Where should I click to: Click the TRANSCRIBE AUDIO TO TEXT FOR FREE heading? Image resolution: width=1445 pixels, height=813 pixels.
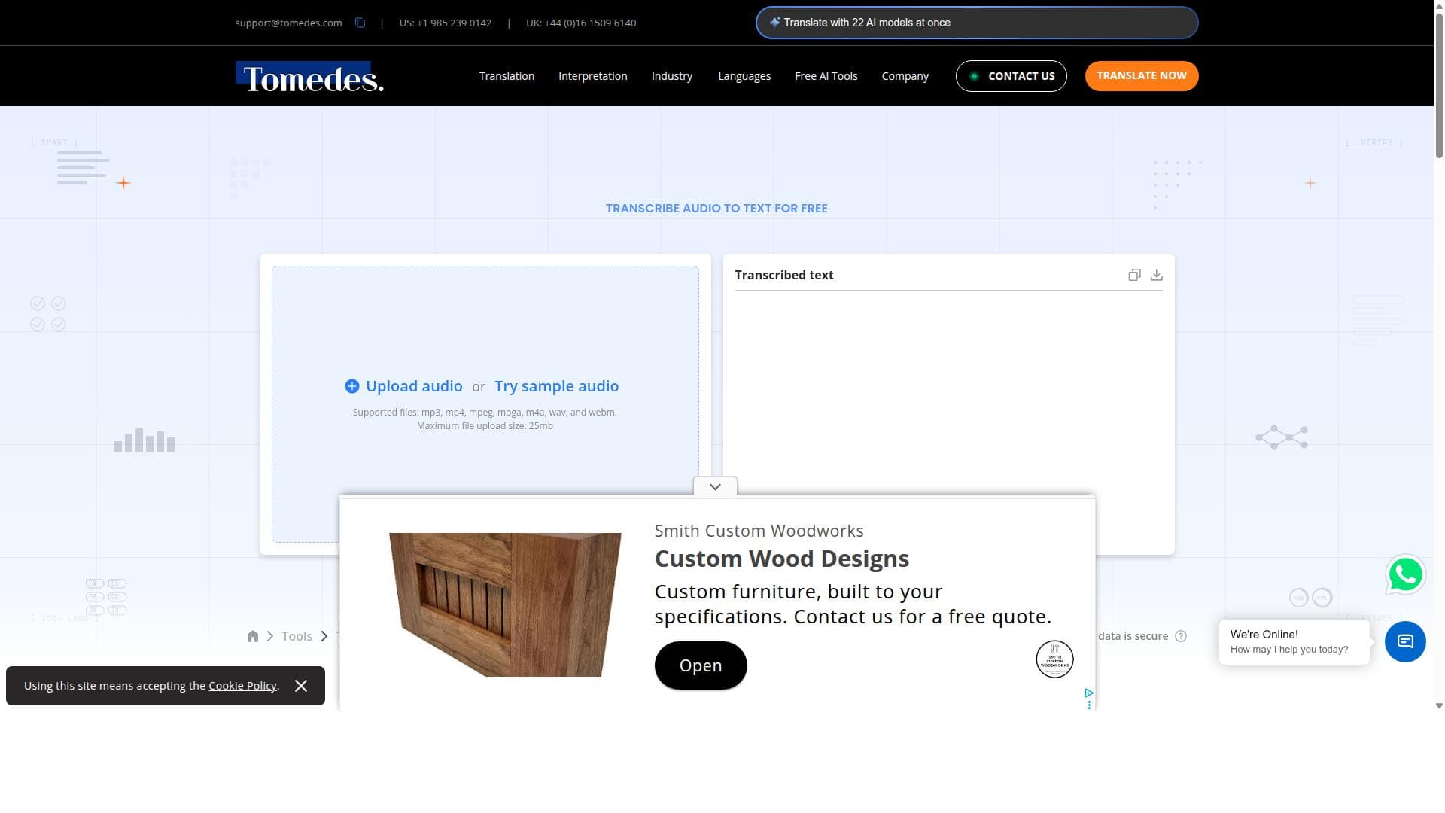point(716,209)
